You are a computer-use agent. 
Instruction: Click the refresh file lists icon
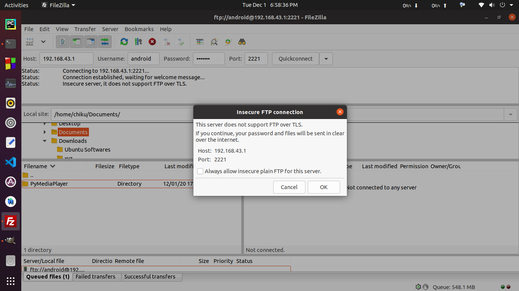coord(124,42)
